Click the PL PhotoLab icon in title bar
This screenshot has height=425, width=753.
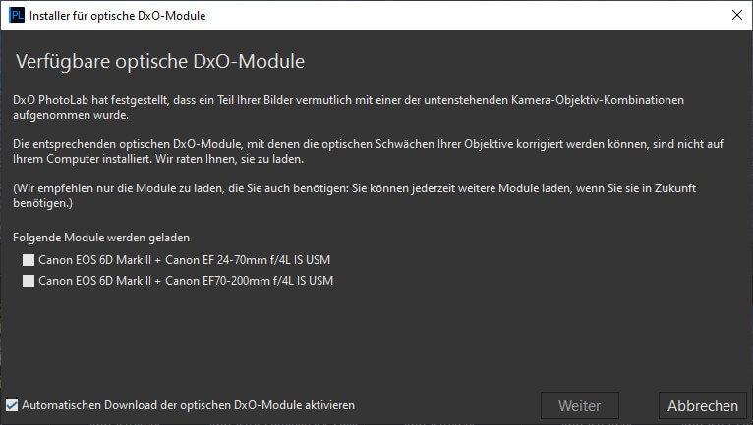[x=17, y=16]
